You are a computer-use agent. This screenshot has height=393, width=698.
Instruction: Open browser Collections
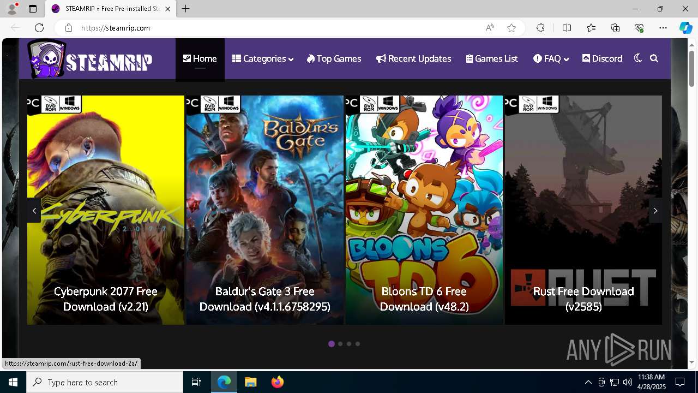coord(615,28)
